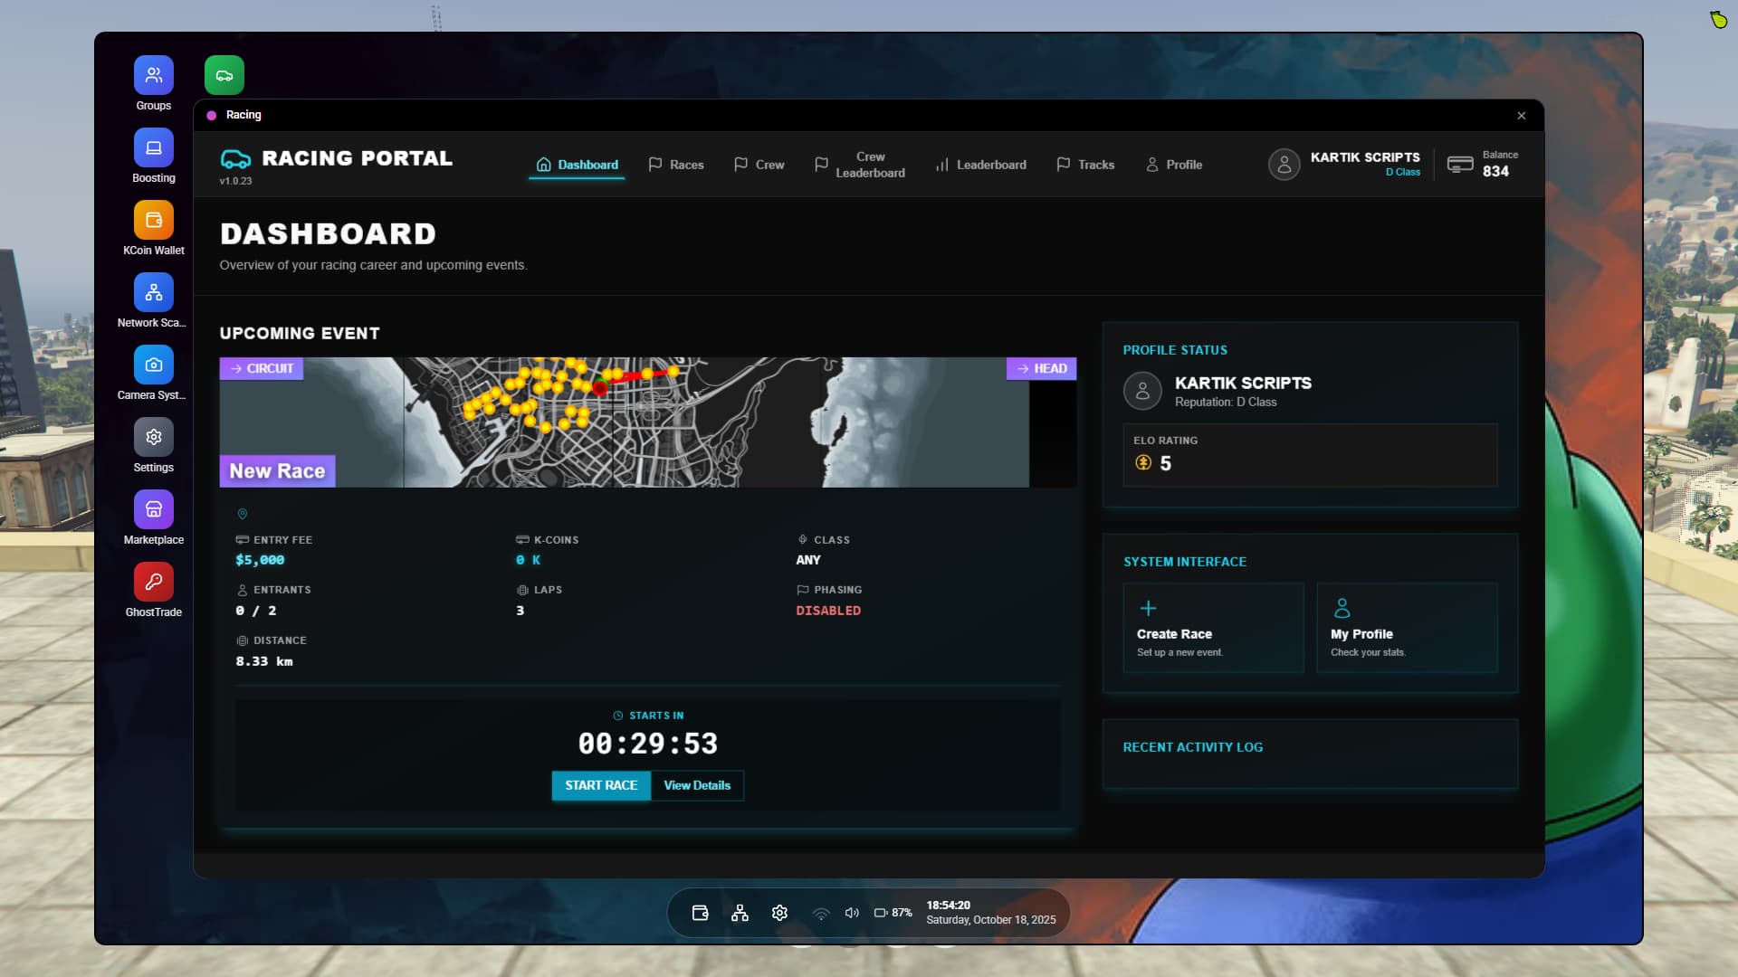The image size is (1738, 977).
Task: Click the Create Race card
Action: point(1213,628)
